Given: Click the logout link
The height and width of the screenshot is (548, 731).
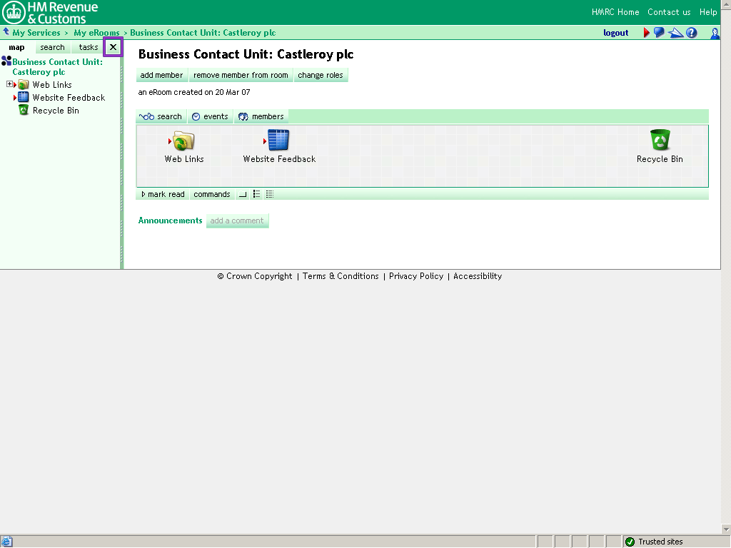Looking at the screenshot, I should [x=615, y=33].
